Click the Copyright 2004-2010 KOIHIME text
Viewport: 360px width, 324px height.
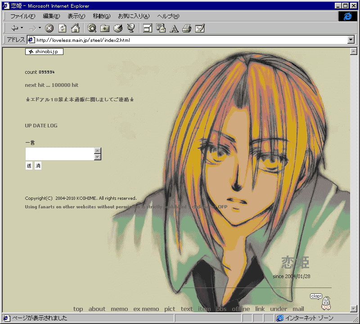81,198
